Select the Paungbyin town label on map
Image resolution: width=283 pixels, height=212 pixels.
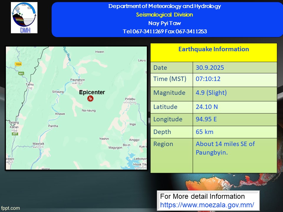click(x=78, y=80)
